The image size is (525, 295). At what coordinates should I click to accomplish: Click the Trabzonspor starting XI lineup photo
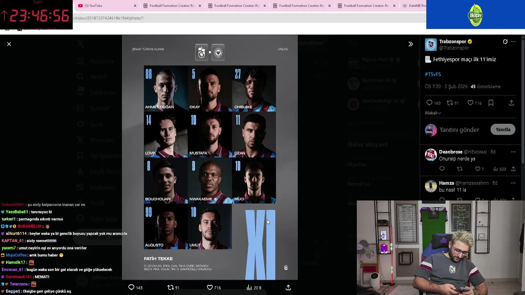pos(210,157)
